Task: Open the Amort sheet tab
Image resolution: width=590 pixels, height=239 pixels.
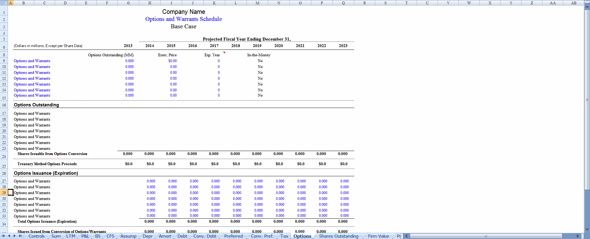Action: click(165, 236)
